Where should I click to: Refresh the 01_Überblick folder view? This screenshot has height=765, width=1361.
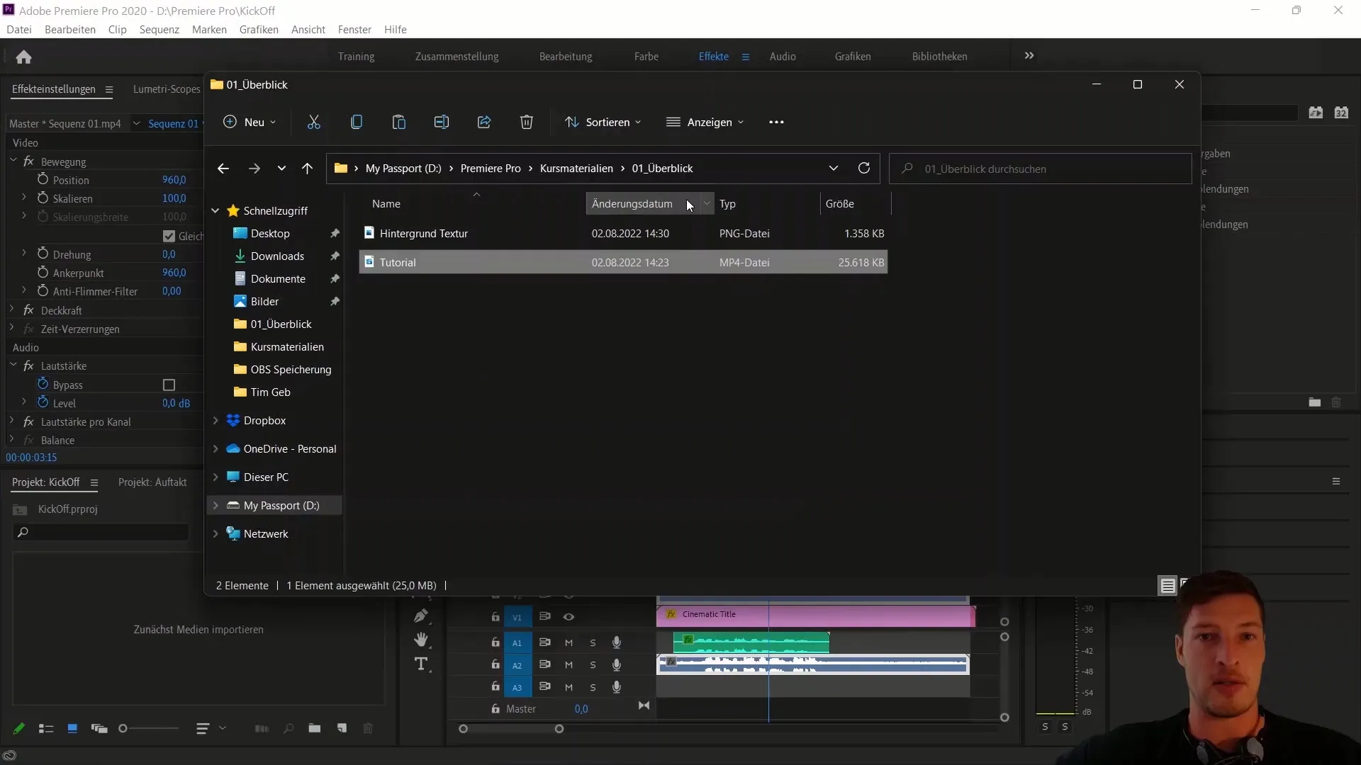[x=864, y=168]
